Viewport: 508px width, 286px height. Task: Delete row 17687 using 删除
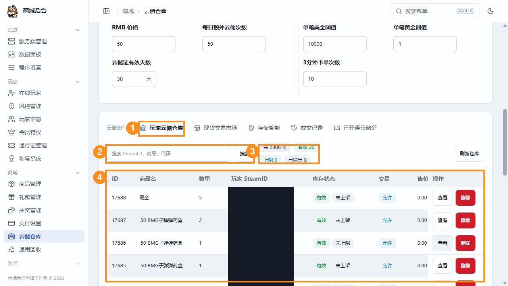[x=466, y=220]
